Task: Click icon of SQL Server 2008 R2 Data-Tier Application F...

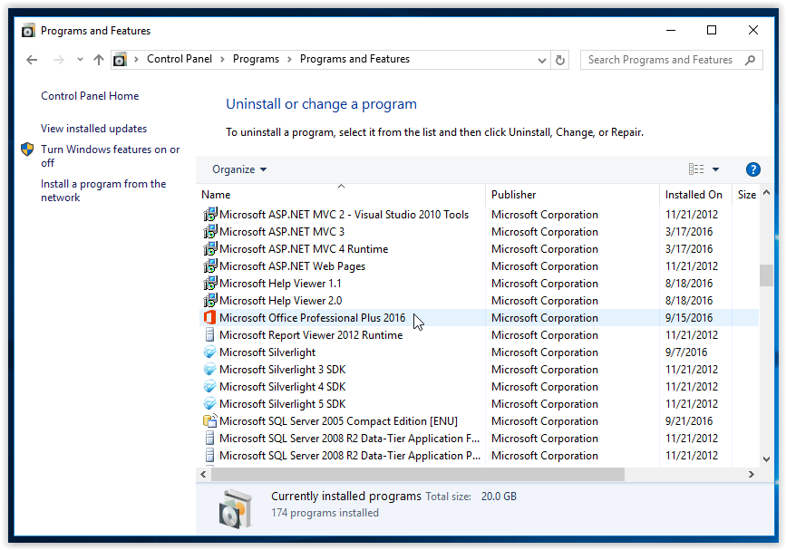Action: [210, 439]
